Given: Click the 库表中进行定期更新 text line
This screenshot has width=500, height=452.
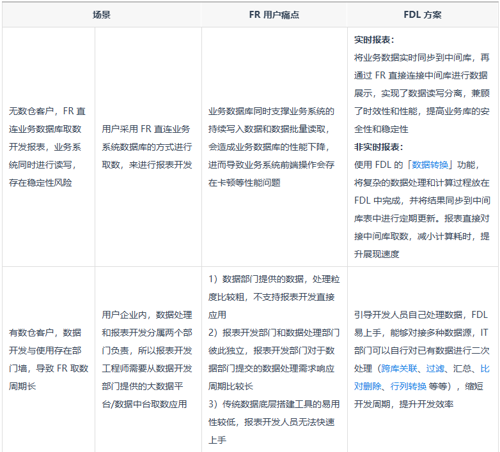Looking at the screenshot, I should point(421,218).
